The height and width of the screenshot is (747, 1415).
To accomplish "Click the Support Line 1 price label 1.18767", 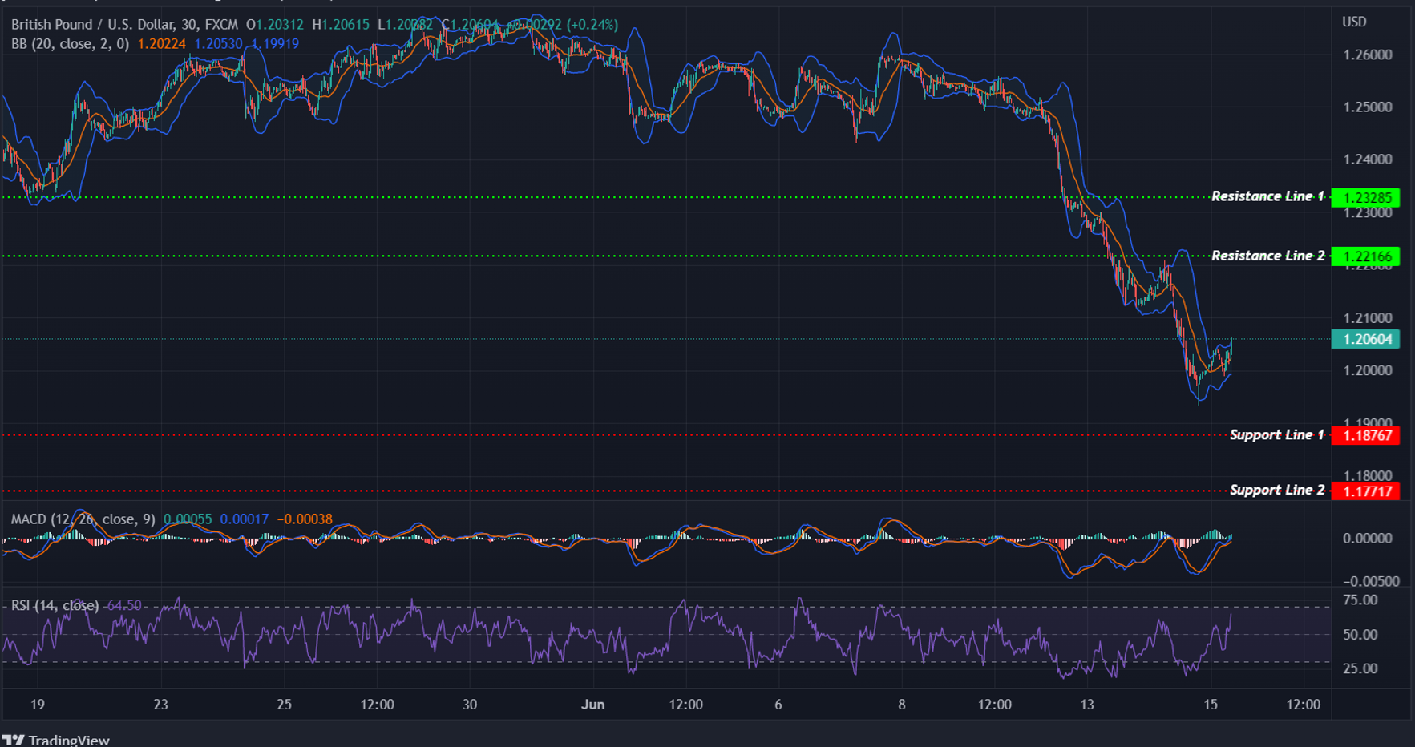I will [x=1366, y=435].
